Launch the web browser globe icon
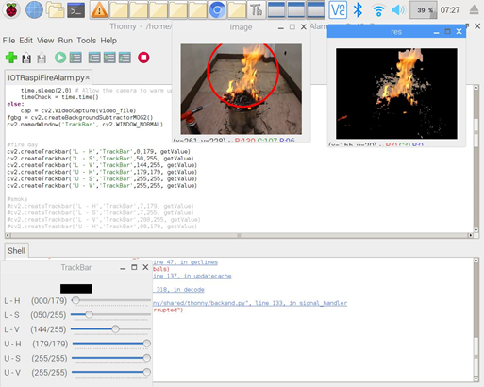This screenshot has width=484, height=387. click(34, 9)
